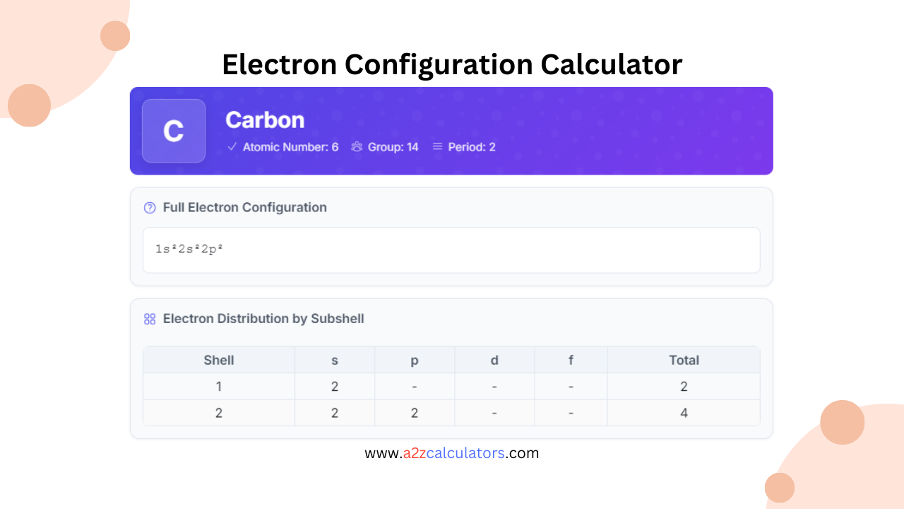Click the checkmark icon before Atomic Number

[232, 147]
